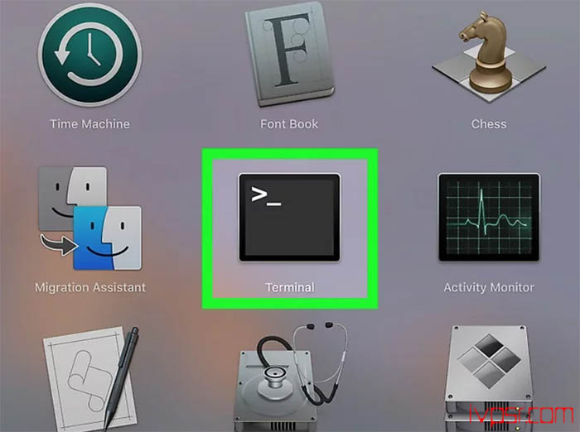Click the "Time Machine" label
Viewport: 580px width, 432px height.
click(89, 124)
